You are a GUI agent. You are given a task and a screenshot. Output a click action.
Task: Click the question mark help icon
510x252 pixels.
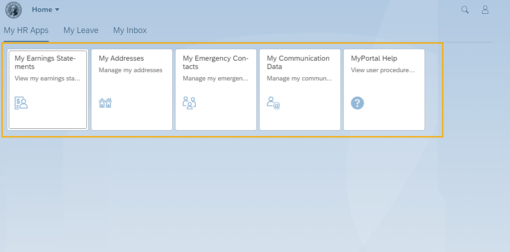[x=357, y=103]
